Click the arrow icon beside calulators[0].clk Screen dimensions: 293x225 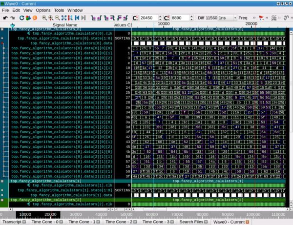(x=29, y=33)
